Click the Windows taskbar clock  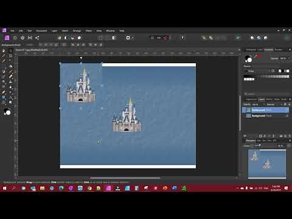(276, 188)
